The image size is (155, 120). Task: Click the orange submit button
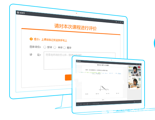[x=68, y=77]
